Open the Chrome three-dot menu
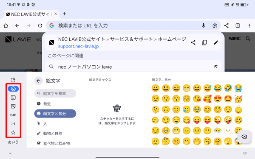This screenshot has width=255, height=159. tap(249, 25)
